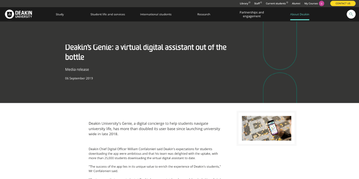Click the Genie app phone thumbnail image
The width and height of the screenshot is (359, 179).
click(266, 128)
